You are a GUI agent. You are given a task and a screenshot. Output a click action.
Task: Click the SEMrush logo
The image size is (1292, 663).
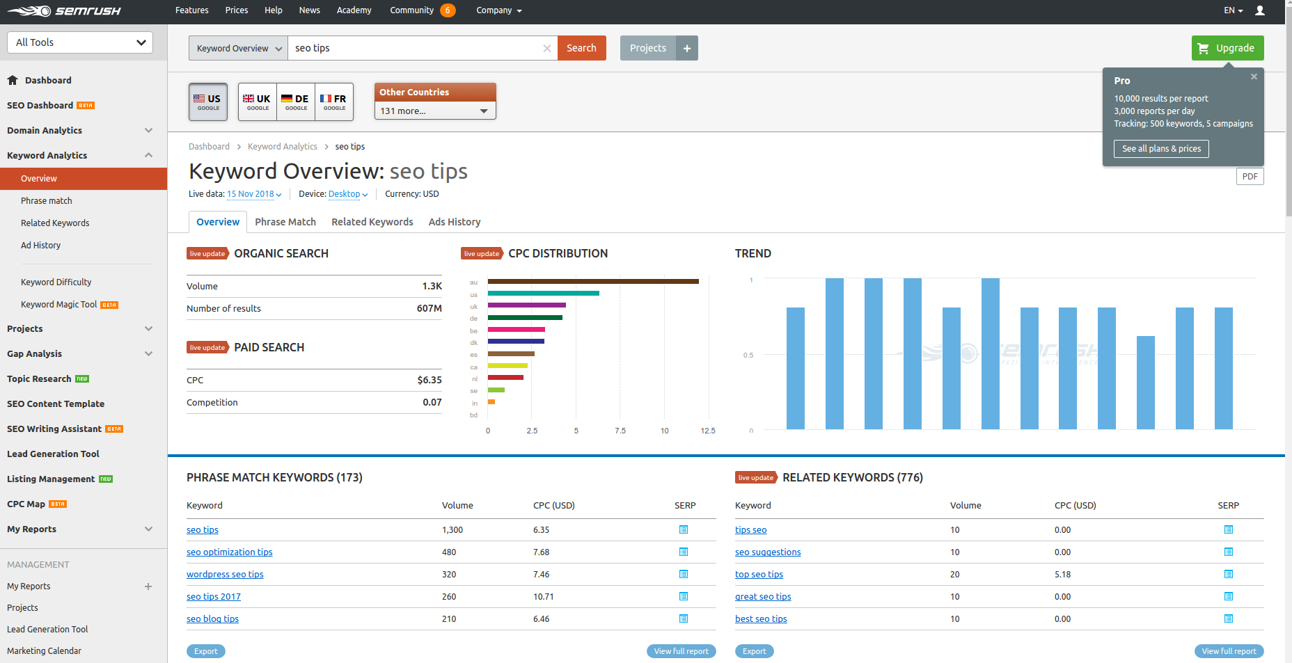tap(64, 10)
